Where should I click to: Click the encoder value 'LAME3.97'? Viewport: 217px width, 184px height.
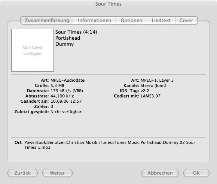(150, 96)
